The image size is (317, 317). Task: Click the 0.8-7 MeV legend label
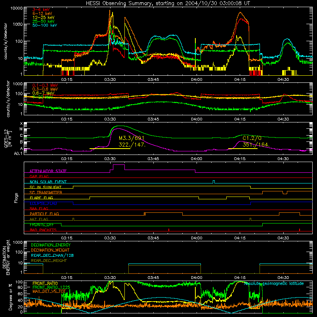tap(43, 93)
